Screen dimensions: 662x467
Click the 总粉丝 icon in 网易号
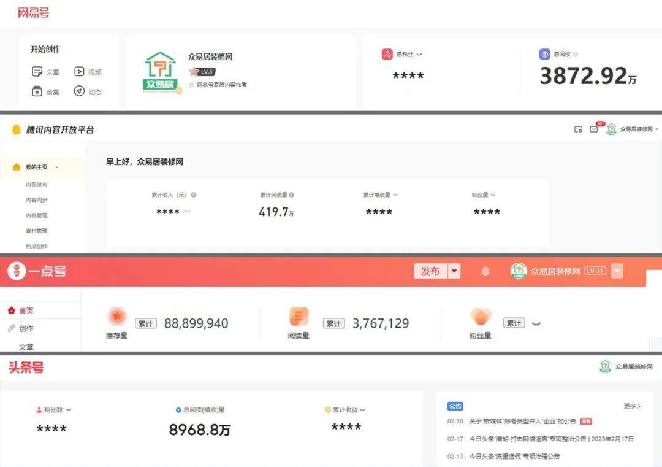[x=387, y=54]
